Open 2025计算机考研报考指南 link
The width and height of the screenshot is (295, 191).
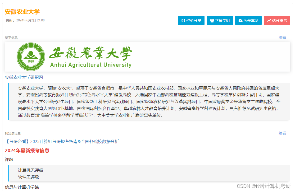62,141
